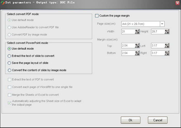Viewport: 181px width, 128px height.
Task: Click the Right margin spinner arrows
Action: click(167, 53)
